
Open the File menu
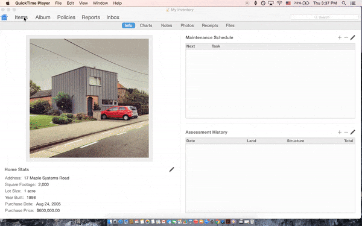58,3
